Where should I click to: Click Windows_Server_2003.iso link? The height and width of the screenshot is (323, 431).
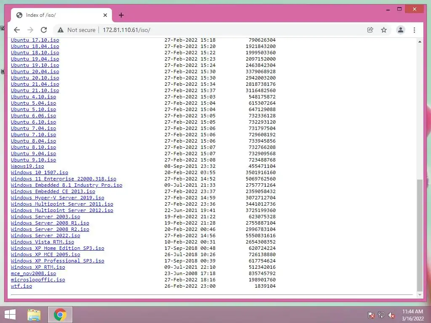tap(45, 217)
